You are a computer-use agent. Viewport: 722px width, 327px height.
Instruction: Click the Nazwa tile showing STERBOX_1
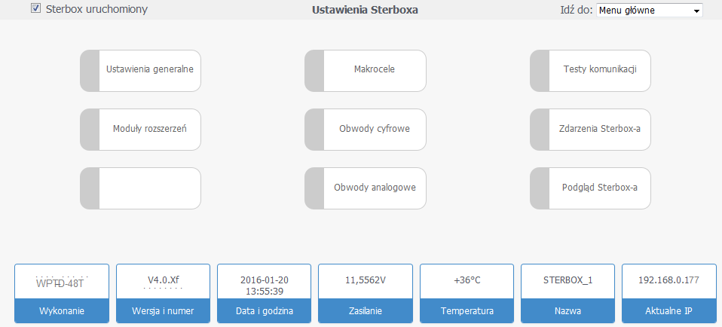tap(567, 295)
